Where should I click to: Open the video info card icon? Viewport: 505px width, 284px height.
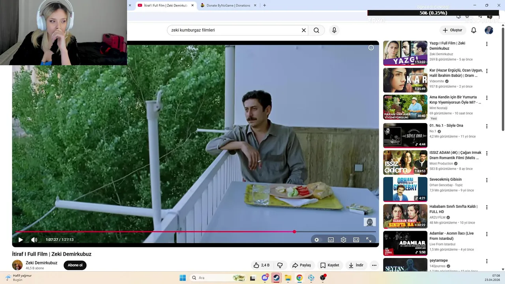371,48
